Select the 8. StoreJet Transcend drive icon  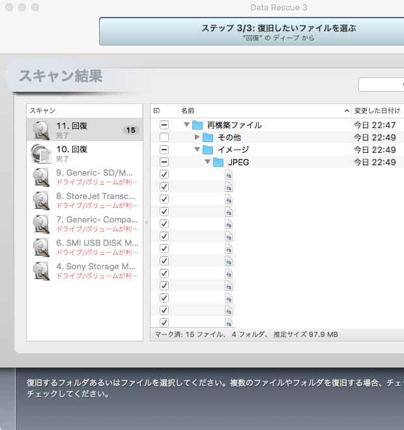click(x=42, y=200)
